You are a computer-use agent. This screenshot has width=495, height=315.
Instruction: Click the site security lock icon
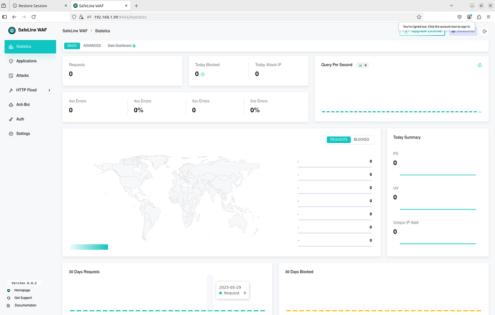tap(81, 17)
